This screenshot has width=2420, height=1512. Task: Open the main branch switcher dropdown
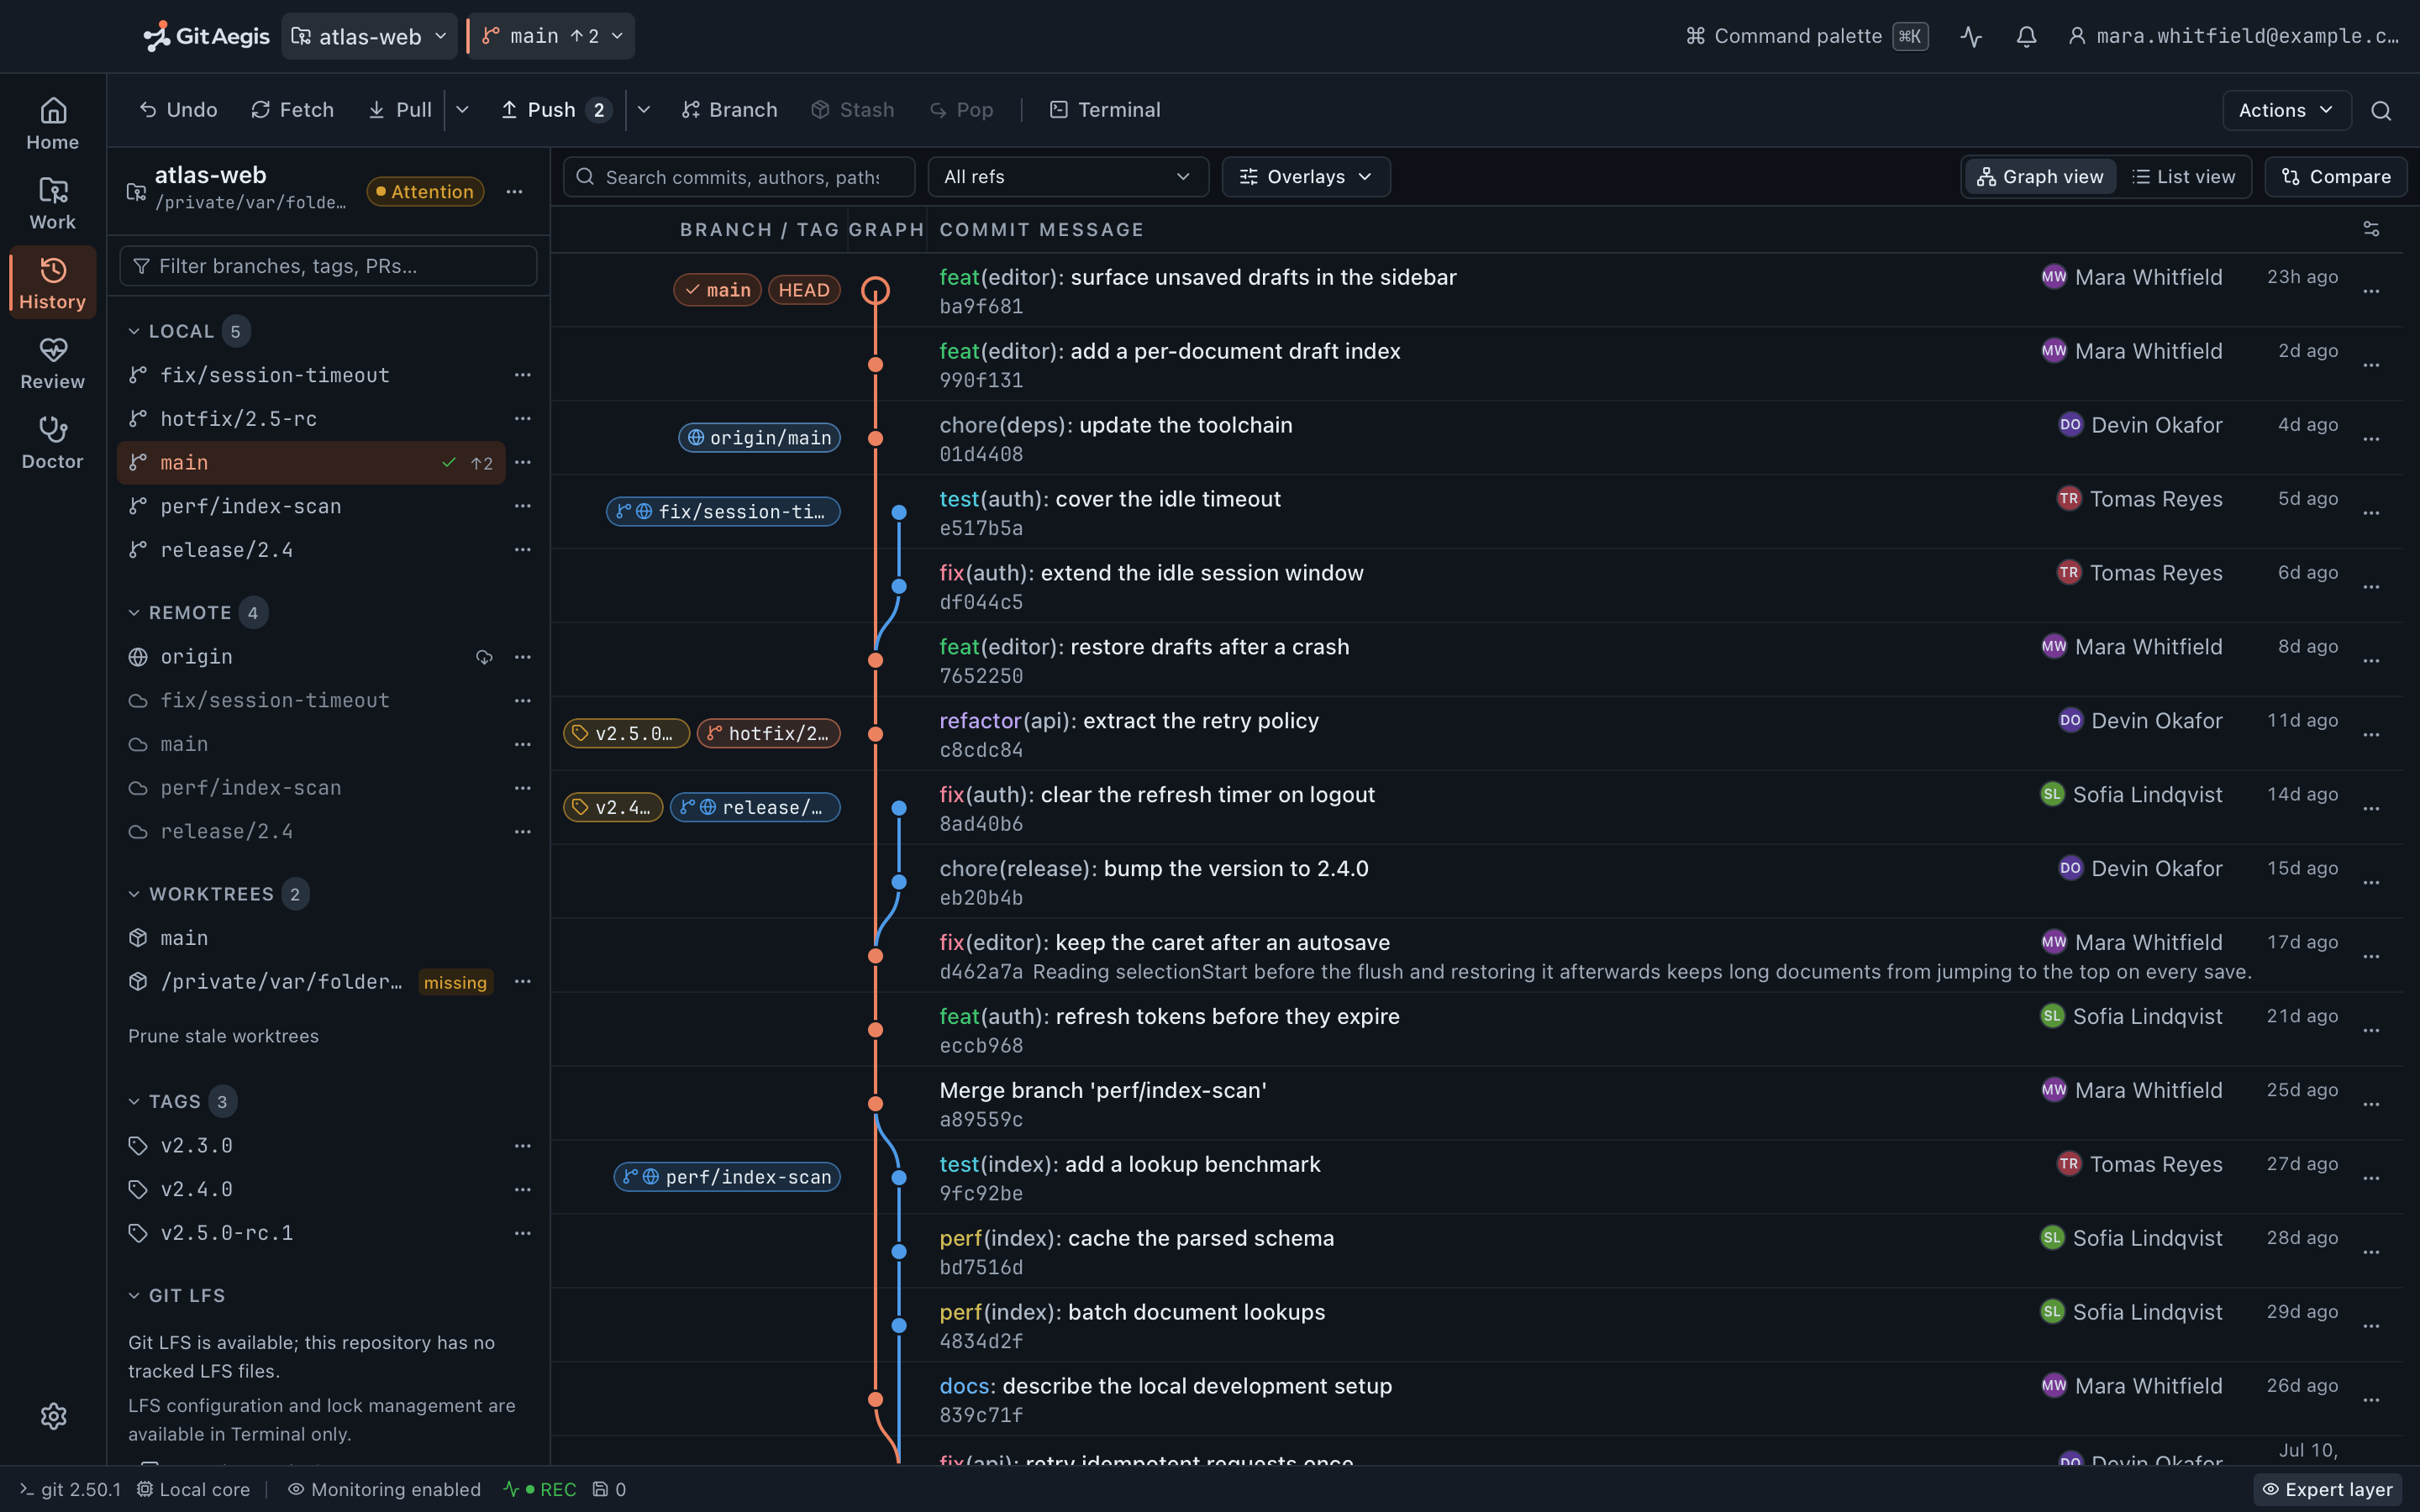tap(551, 37)
